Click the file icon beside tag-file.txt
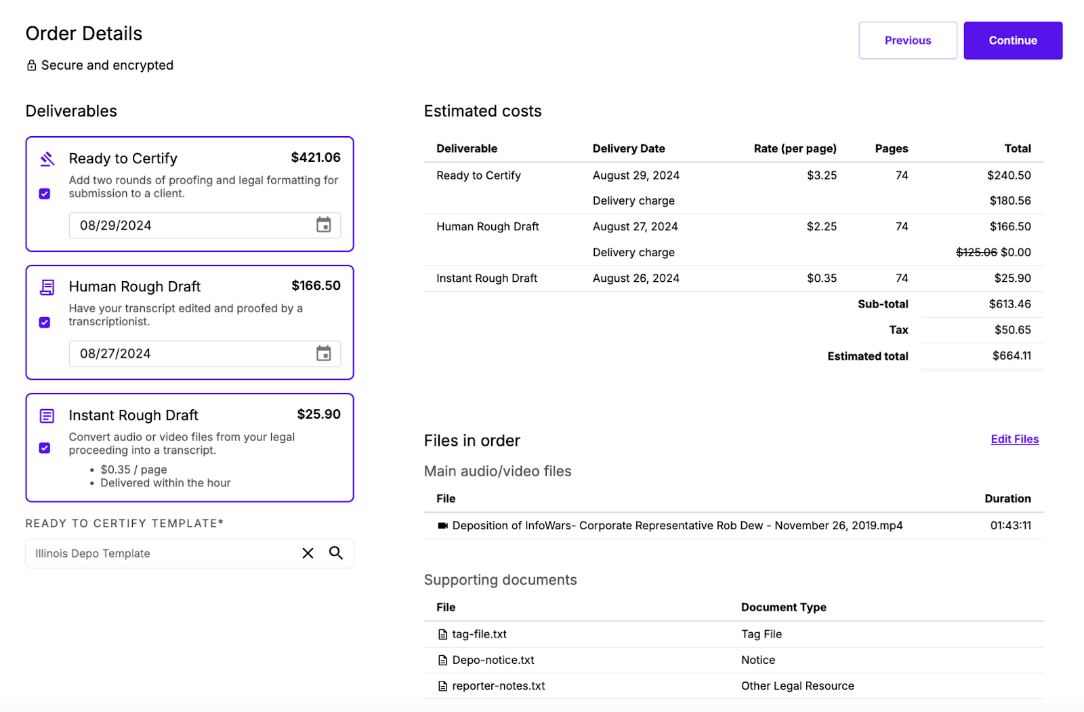 [443, 634]
